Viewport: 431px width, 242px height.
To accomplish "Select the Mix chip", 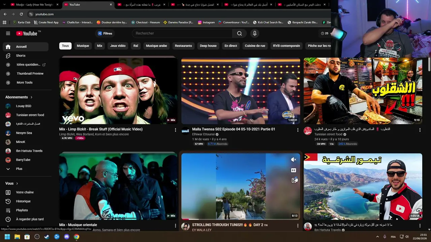I will 100,46.
